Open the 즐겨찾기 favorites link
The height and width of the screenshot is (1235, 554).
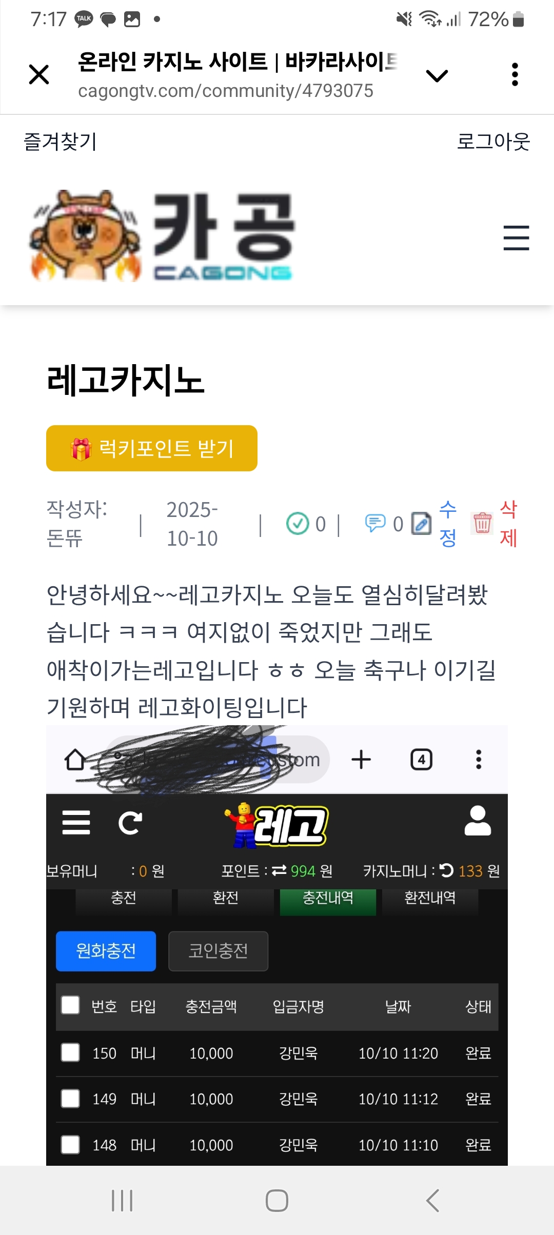pyautogui.click(x=61, y=142)
